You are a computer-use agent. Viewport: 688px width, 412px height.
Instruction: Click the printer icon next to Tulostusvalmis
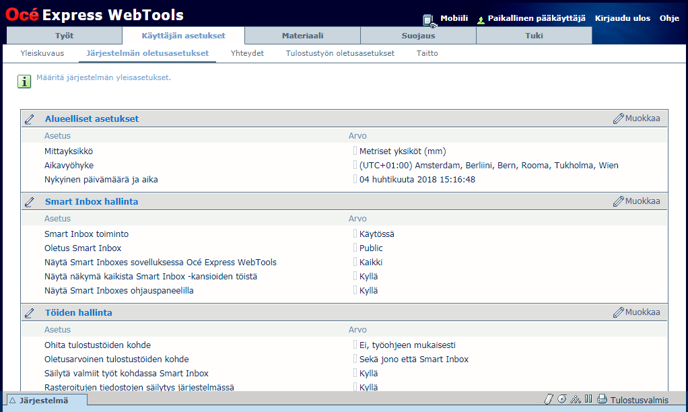(x=602, y=399)
